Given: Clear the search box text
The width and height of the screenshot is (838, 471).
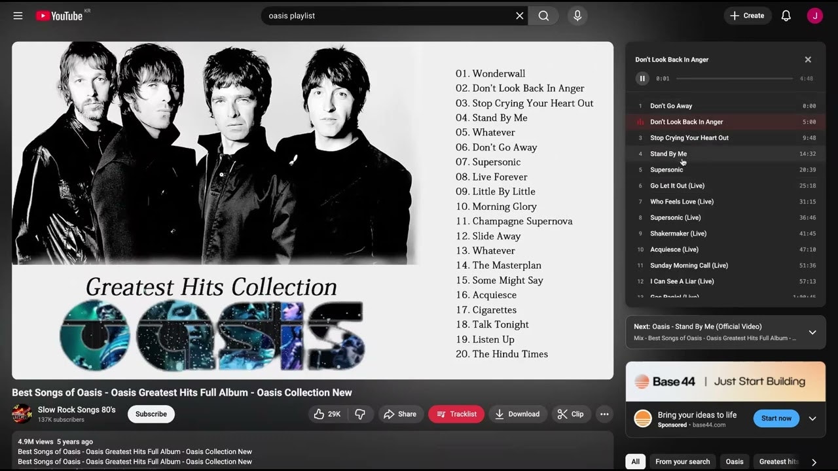Looking at the screenshot, I should (x=520, y=16).
